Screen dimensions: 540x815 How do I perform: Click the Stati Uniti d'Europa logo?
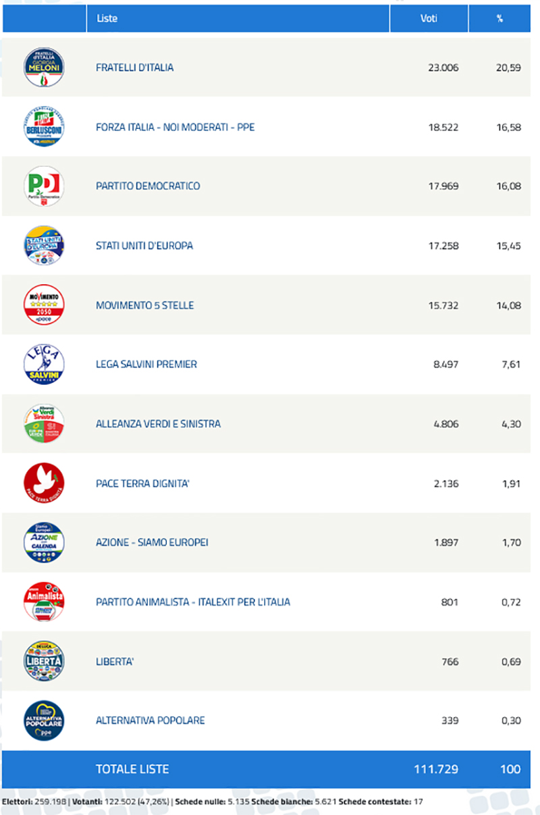tap(44, 246)
